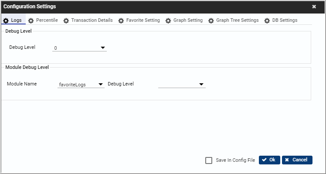Click the Cancel button
This screenshot has height=174, width=326.
pyautogui.click(x=297, y=160)
